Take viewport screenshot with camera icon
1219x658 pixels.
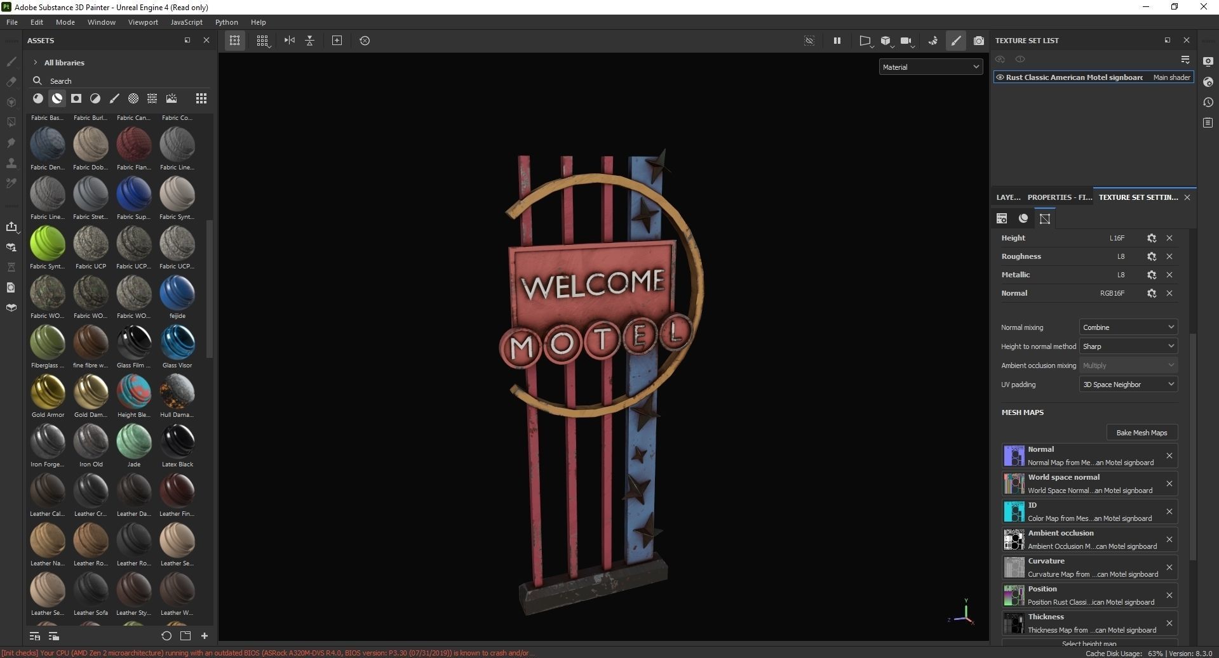coord(979,41)
